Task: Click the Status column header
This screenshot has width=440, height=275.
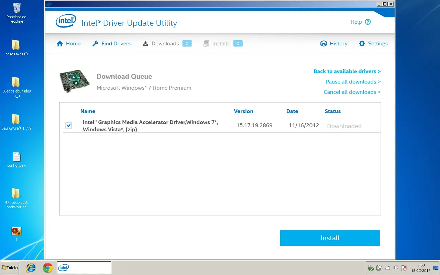Action: coord(333,111)
